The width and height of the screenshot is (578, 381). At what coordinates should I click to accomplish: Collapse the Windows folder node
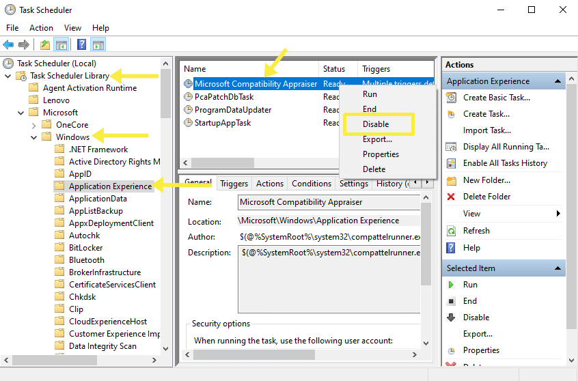pos(34,137)
